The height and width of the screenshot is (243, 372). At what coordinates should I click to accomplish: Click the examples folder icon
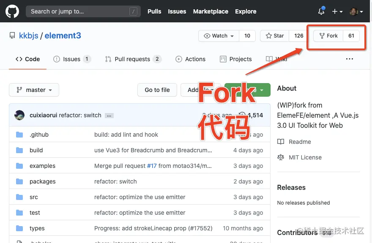[x=19, y=166]
